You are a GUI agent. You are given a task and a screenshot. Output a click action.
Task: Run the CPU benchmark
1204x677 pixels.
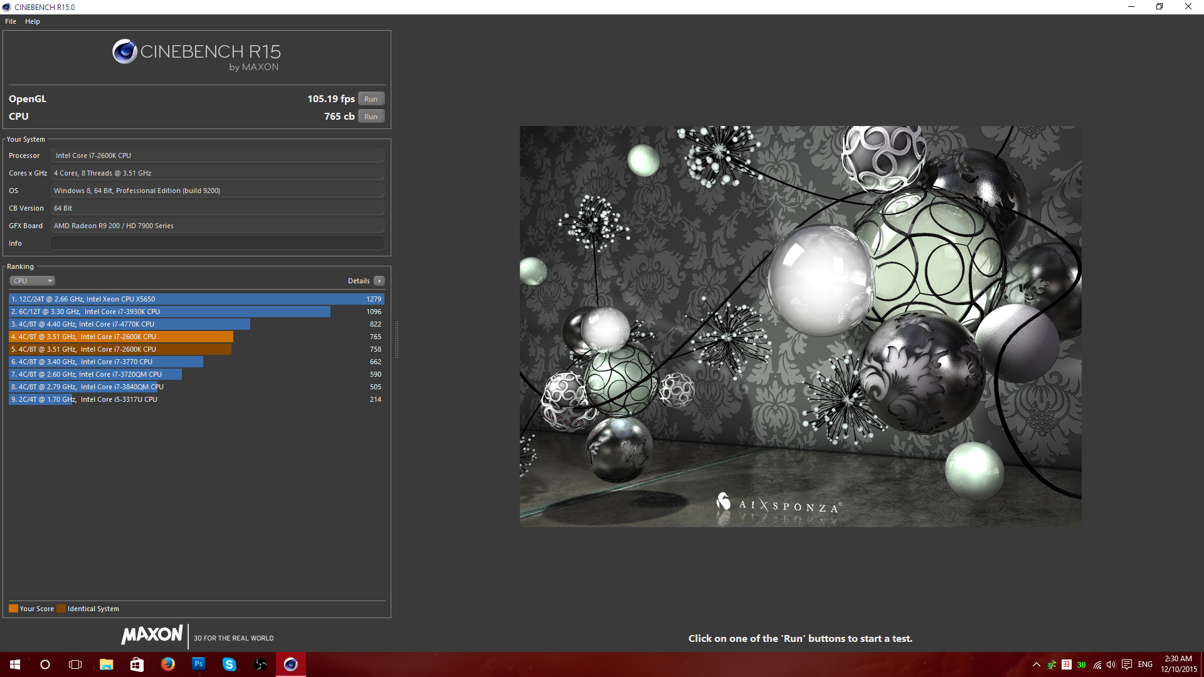(x=371, y=117)
